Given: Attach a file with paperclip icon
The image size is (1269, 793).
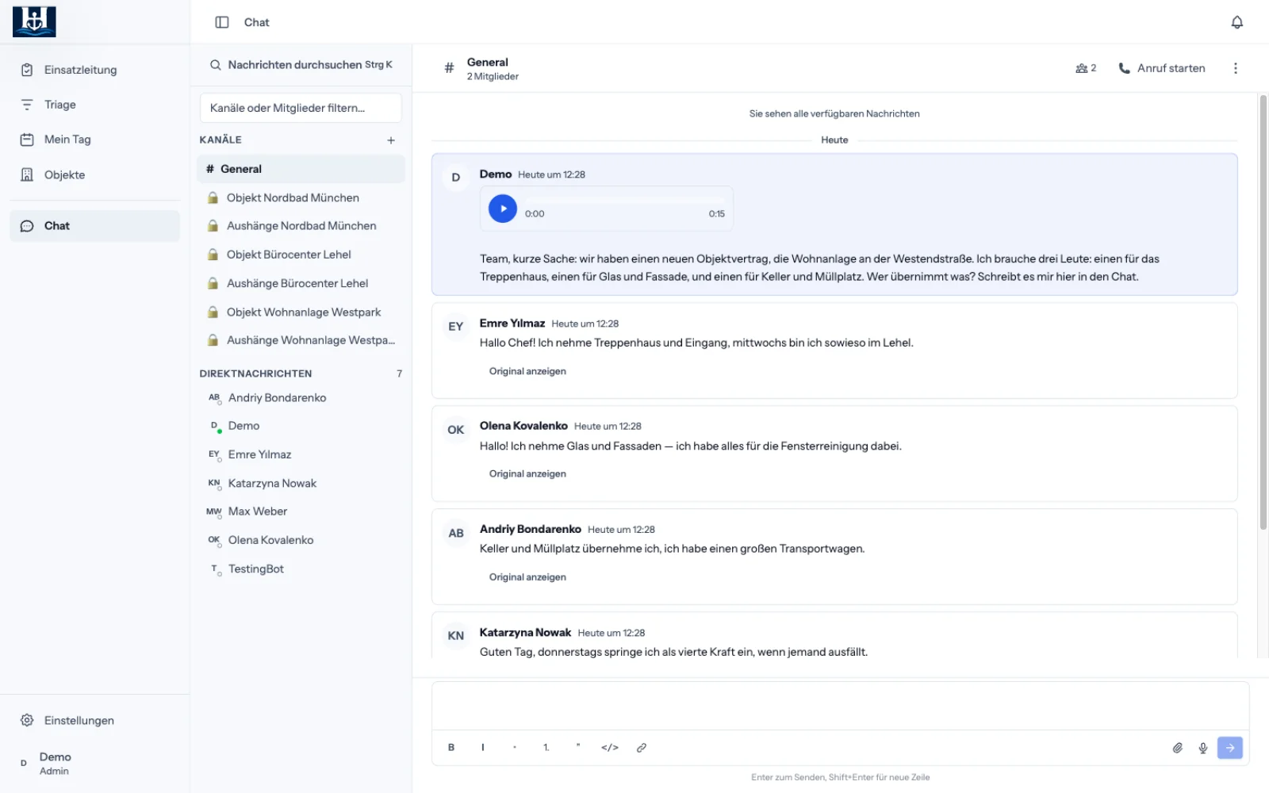Looking at the screenshot, I should 1178,748.
